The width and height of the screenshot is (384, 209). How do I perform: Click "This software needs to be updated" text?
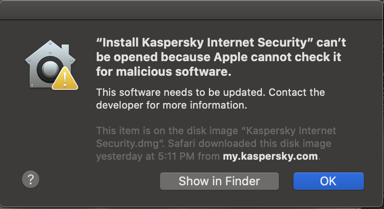pos(180,93)
